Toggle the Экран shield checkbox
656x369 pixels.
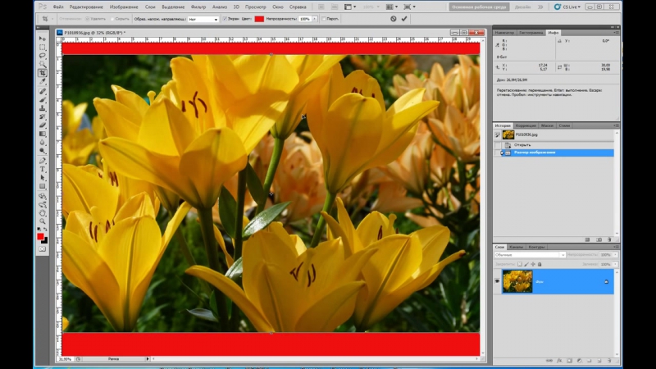click(x=225, y=18)
